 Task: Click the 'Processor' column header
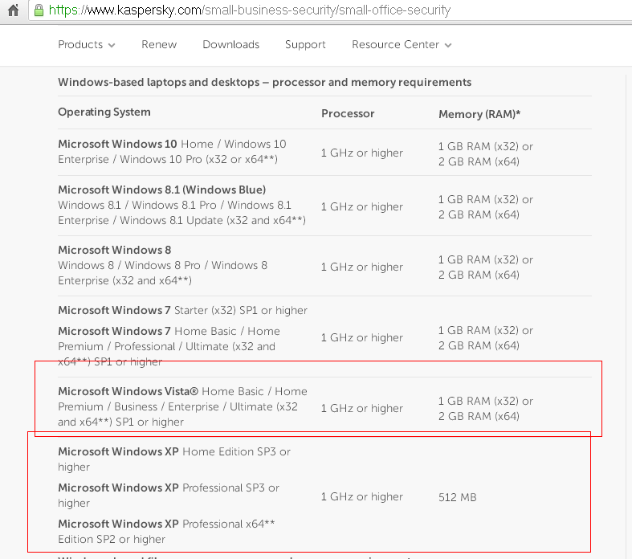348,114
